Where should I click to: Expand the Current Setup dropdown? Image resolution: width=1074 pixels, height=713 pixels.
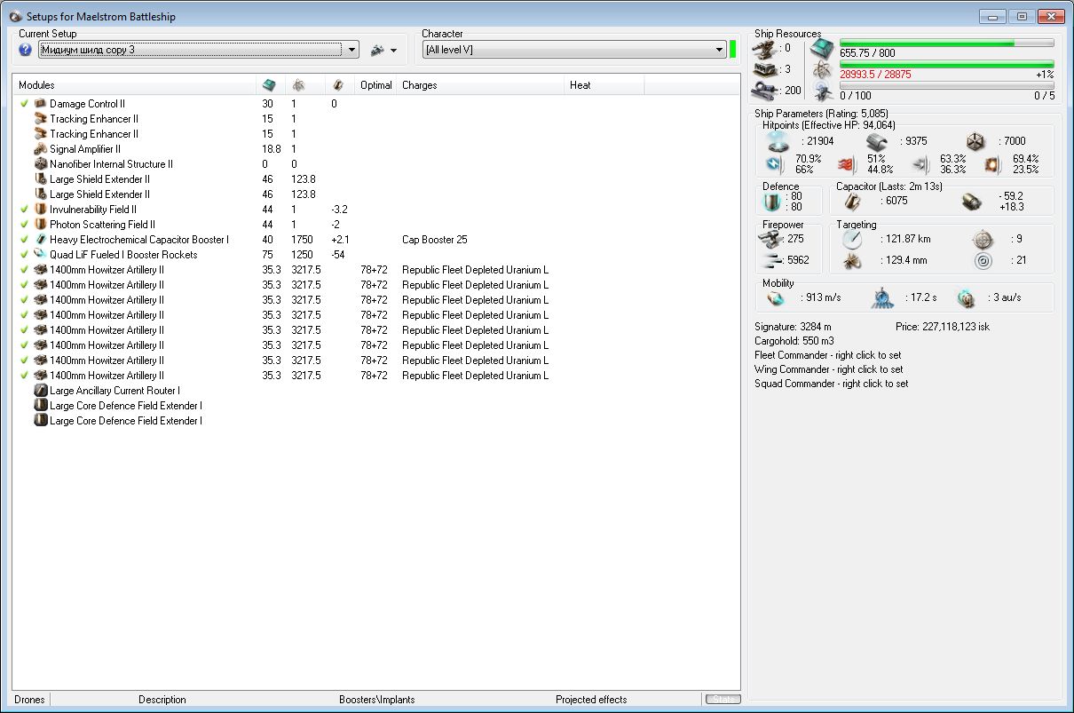click(x=352, y=50)
